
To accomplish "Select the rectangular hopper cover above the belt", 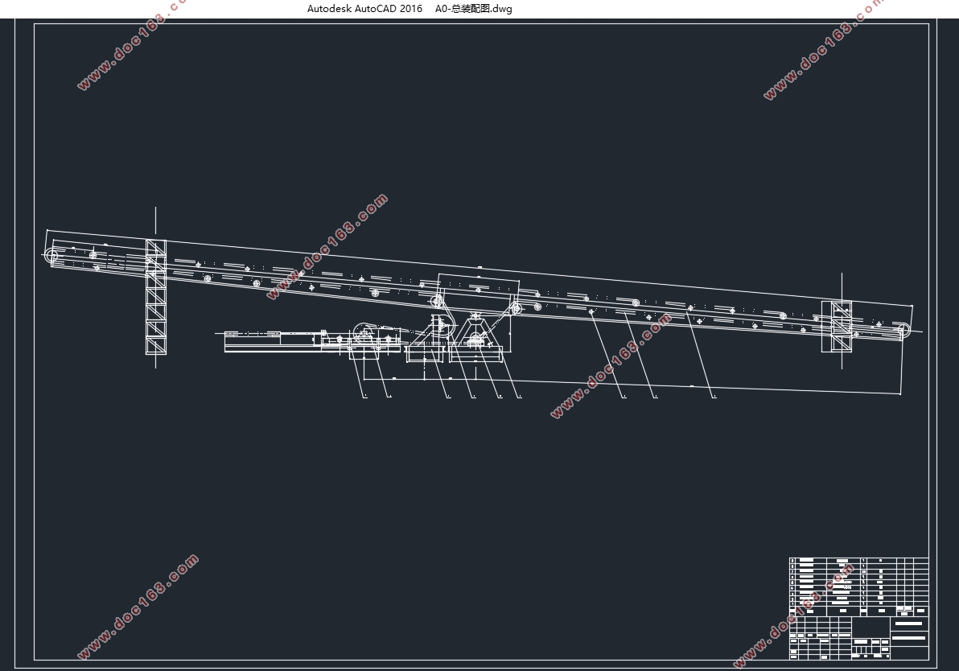I will (478, 284).
